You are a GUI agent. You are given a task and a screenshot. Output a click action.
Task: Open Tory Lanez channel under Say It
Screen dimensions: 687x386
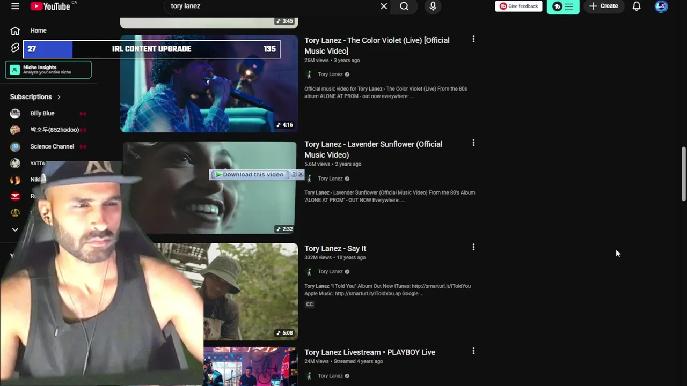(x=330, y=272)
